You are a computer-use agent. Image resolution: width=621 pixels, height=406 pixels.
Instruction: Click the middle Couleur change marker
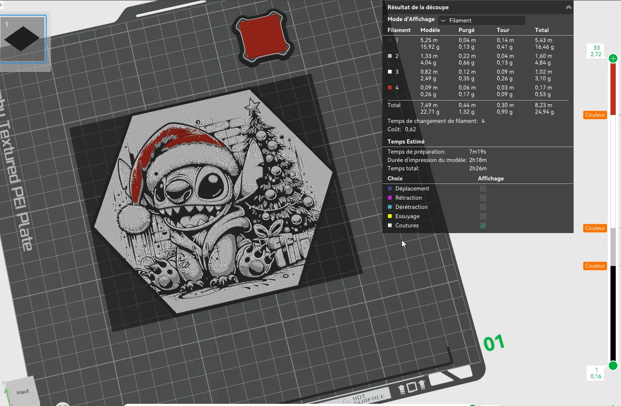coord(595,228)
